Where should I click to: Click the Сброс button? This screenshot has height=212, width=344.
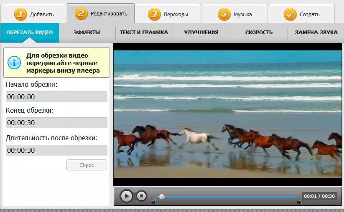[x=87, y=165]
